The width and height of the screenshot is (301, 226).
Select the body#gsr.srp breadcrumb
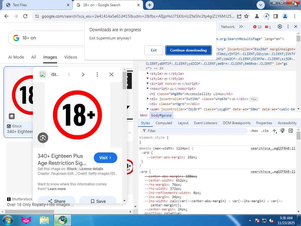pos(161,115)
